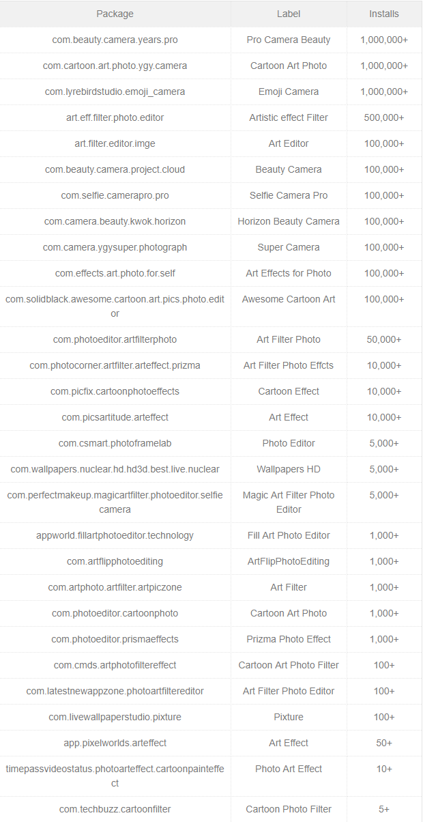Click the Pixture label cell
423x822 pixels.
click(289, 717)
